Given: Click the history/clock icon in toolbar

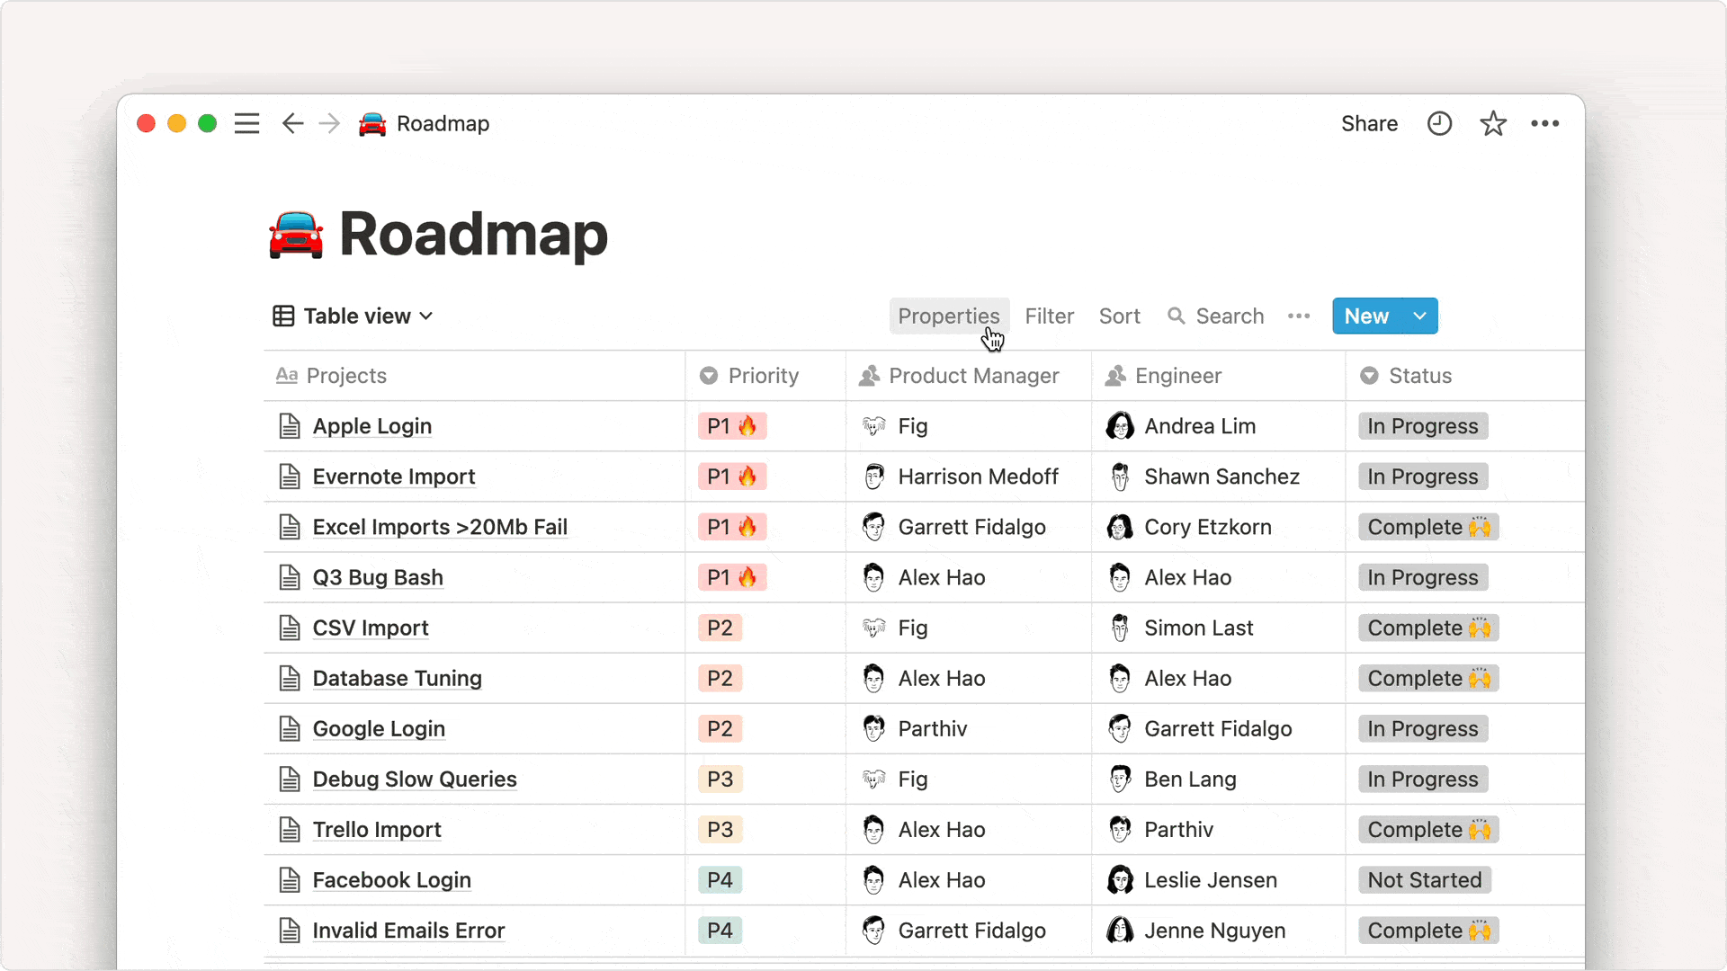Looking at the screenshot, I should pyautogui.click(x=1439, y=122).
